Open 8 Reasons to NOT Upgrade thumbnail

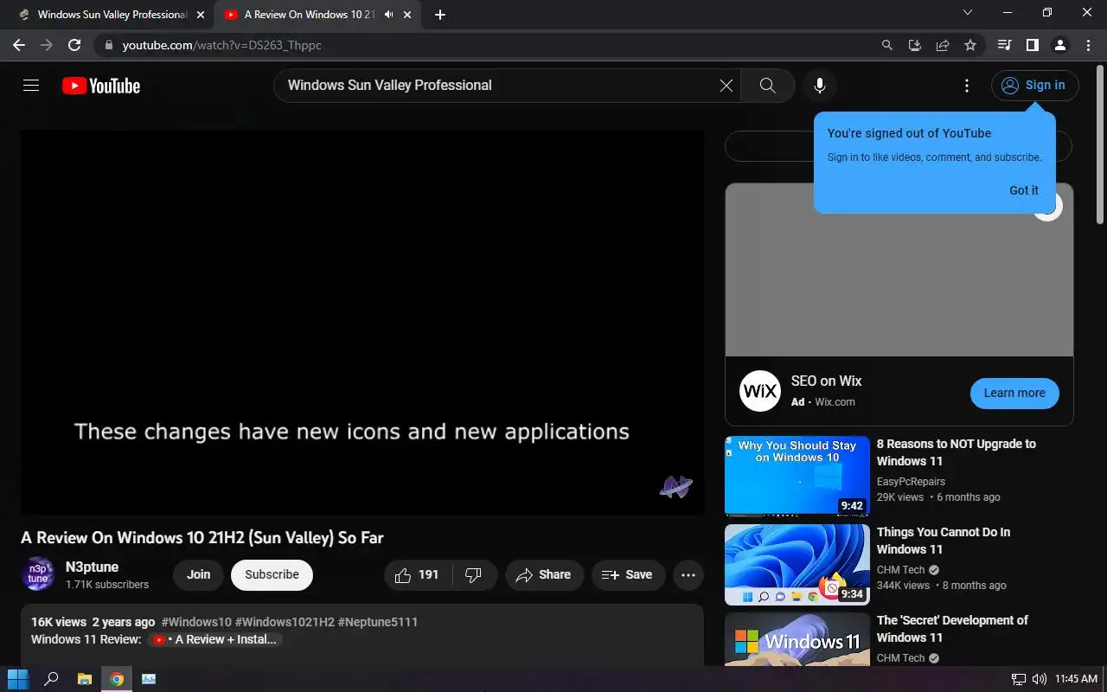797,476
